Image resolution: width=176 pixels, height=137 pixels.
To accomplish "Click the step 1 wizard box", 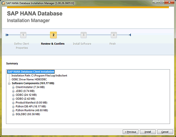I will (23, 35).
